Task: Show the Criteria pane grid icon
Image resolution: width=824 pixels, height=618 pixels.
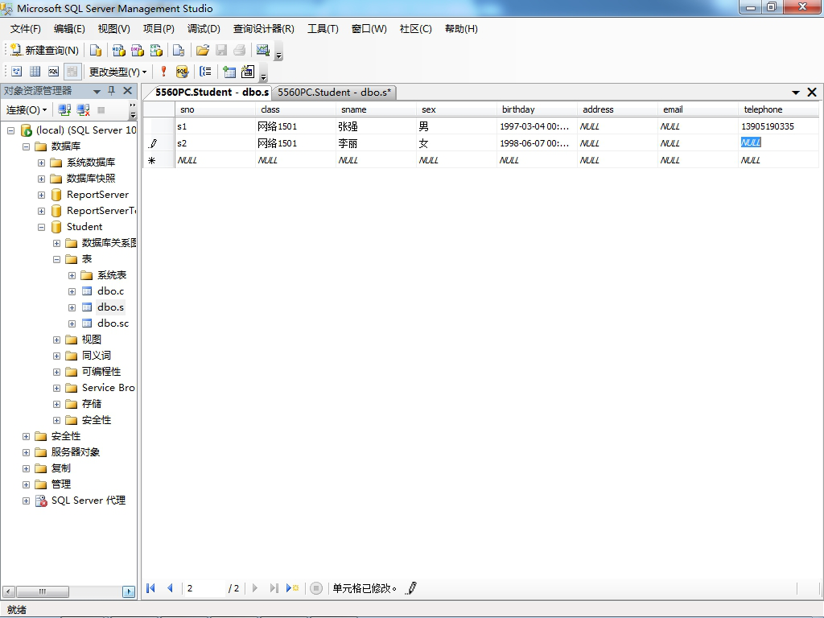Action: [x=35, y=72]
